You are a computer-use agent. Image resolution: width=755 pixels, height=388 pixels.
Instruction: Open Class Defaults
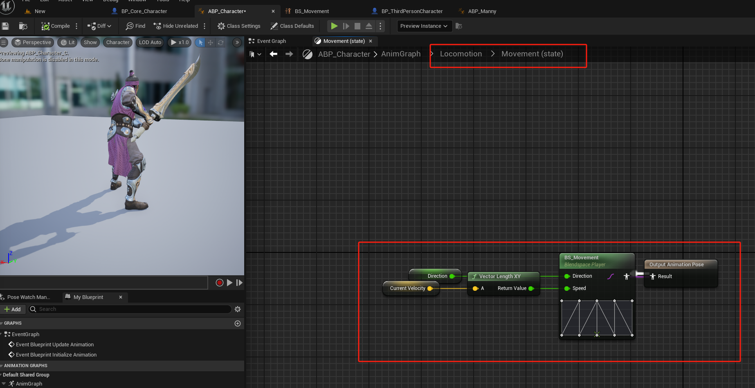pyautogui.click(x=292, y=26)
